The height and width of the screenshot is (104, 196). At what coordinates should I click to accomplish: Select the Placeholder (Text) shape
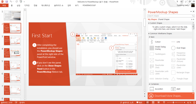click(x=157, y=66)
